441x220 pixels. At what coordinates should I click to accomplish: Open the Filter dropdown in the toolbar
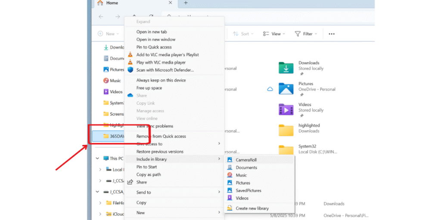306,34
